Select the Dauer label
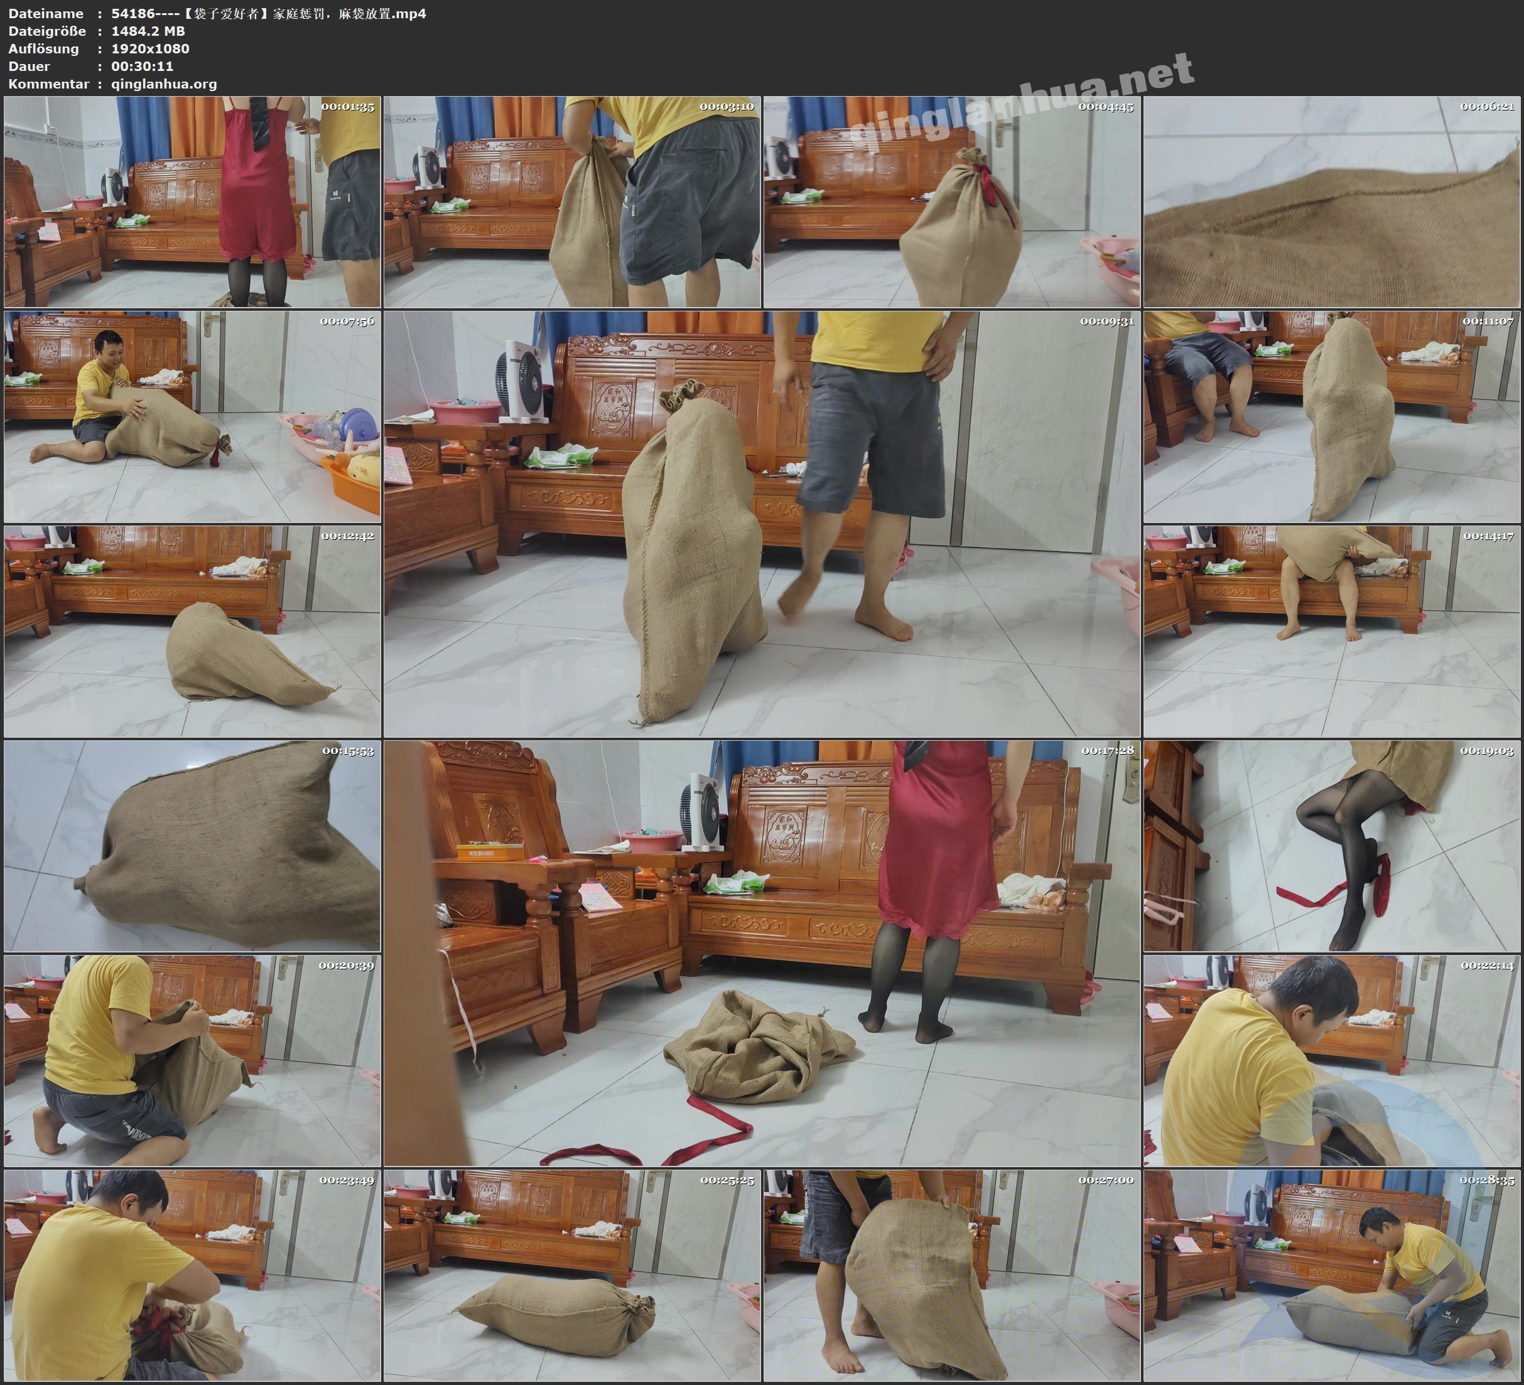The image size is (1524, 1385). pos(29,66)
